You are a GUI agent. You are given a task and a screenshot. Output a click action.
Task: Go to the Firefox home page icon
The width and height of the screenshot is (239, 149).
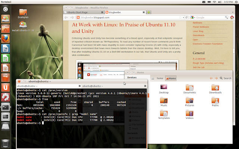(x=232, y=18)
